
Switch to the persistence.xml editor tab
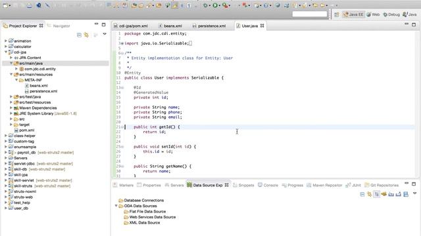[209, 26]
